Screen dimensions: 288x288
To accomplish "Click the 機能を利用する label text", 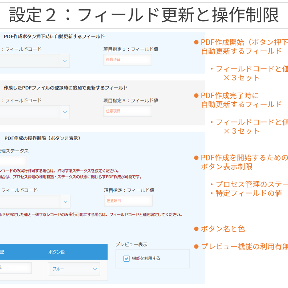I will coord(146,259).
